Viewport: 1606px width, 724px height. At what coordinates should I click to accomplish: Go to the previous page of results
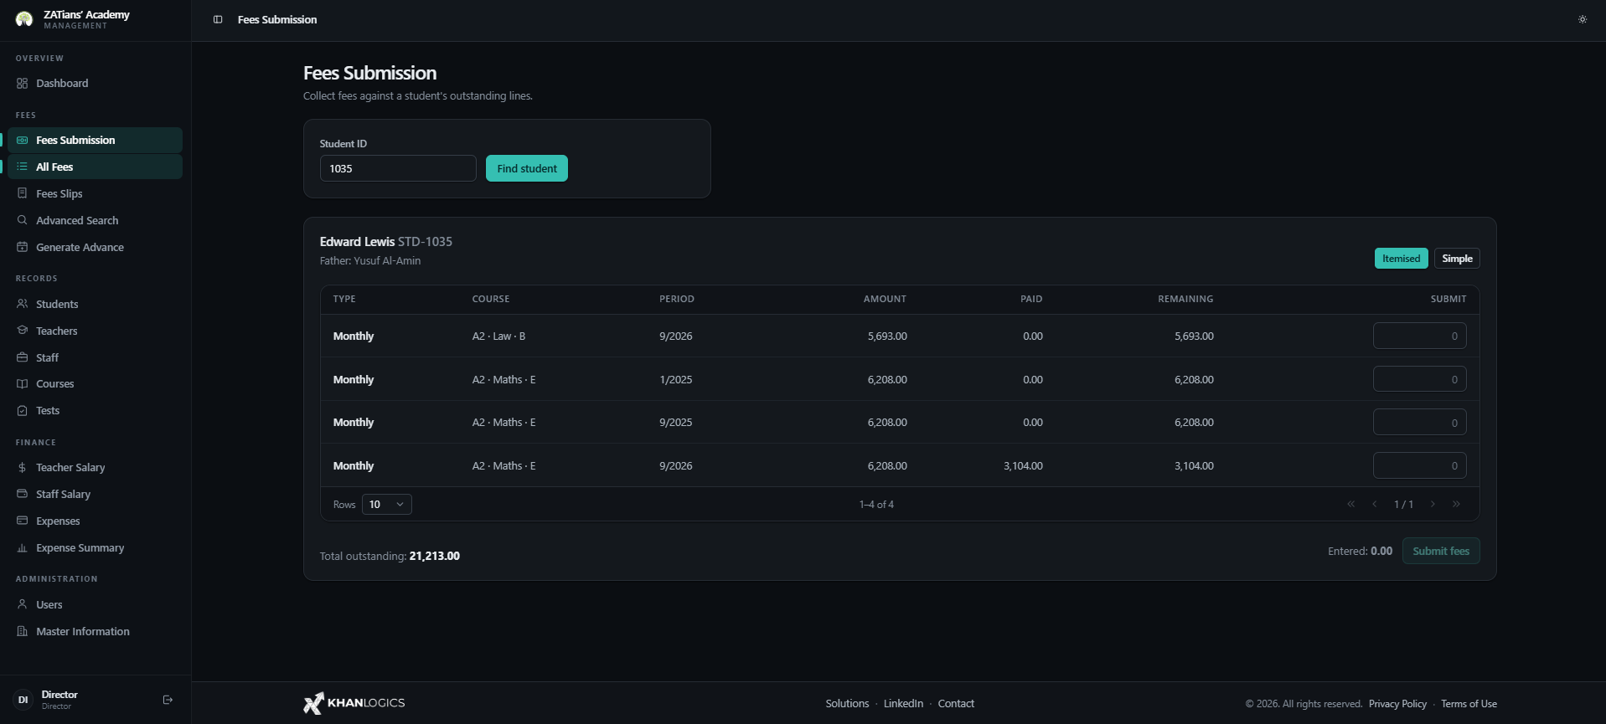[1374, 504]
